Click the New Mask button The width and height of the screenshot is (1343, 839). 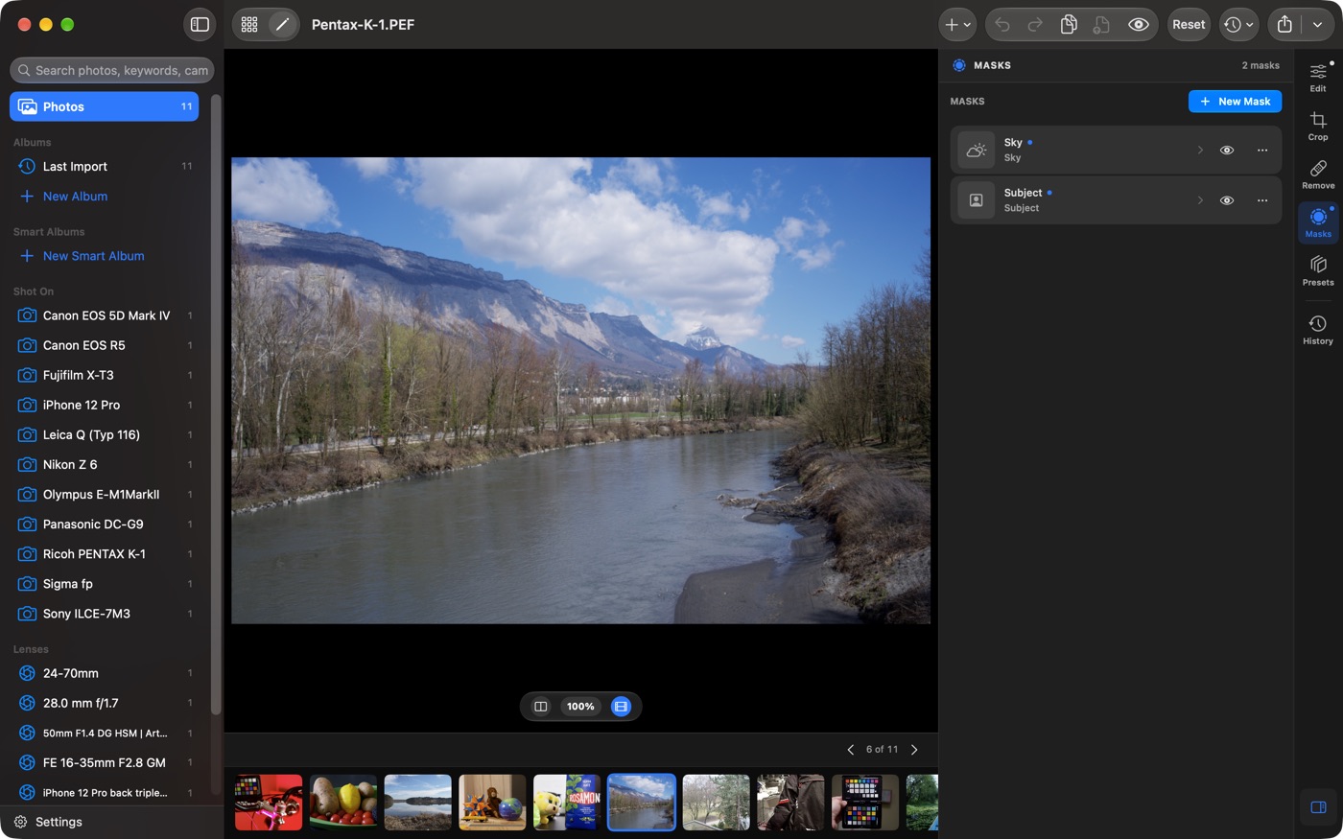coord(1235,102)
